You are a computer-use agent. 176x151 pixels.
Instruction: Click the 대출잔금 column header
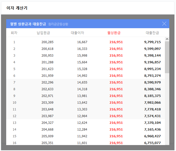pyautogui.click(x=152, y=33)
